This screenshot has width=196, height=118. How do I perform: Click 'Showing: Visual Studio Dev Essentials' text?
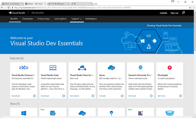(x=164, y=26)
